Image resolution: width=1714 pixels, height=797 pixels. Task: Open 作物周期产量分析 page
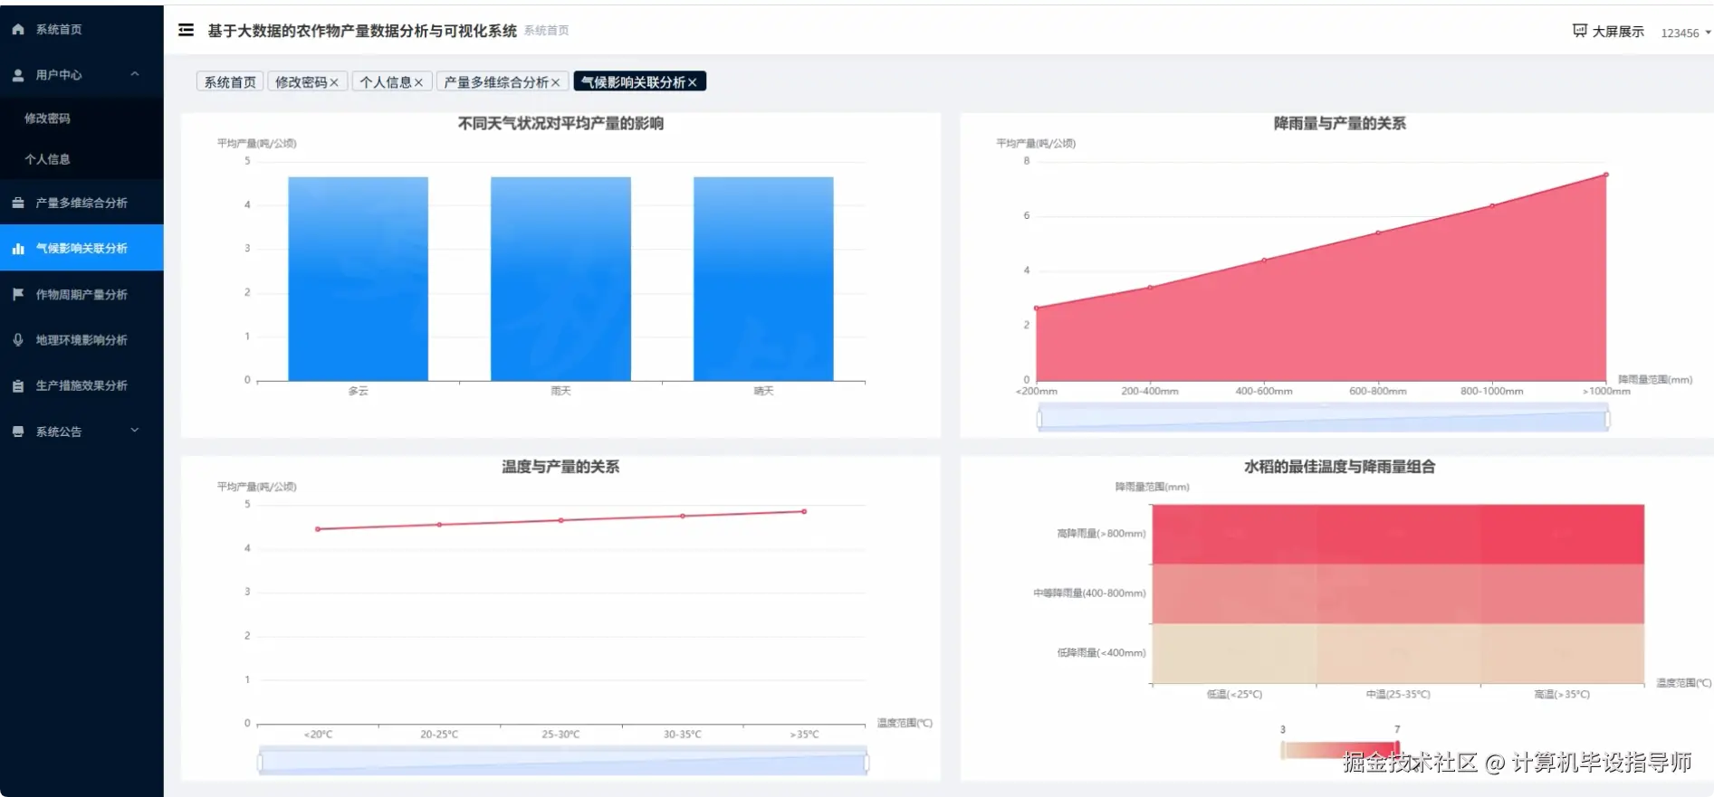81,294
